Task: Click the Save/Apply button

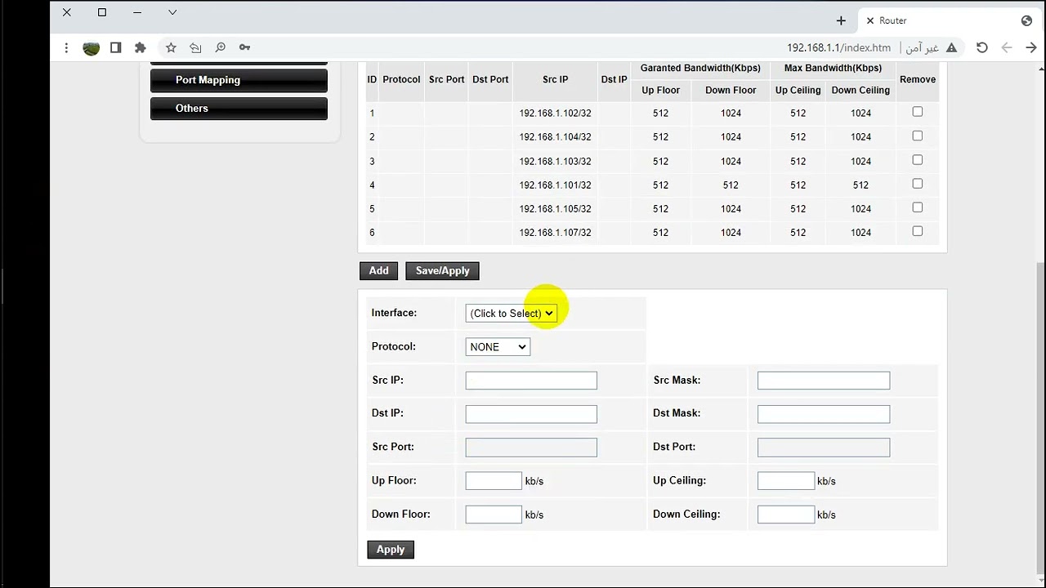Action: click(x=442, y=270)
